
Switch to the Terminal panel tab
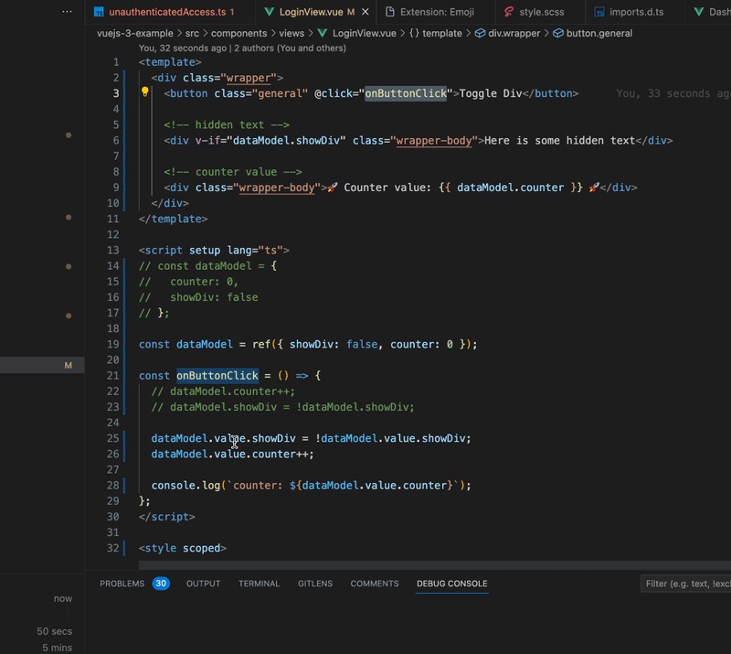pyautogui.click(x=260, y=584)
